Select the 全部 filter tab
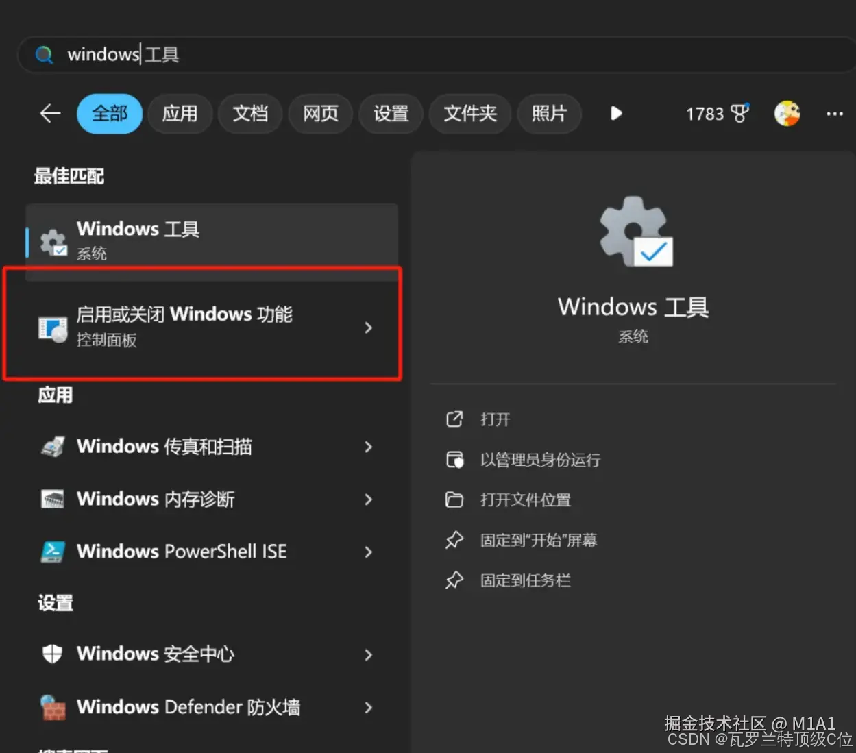The width and height of the screenshot is (856, 753). coord(110,113)
